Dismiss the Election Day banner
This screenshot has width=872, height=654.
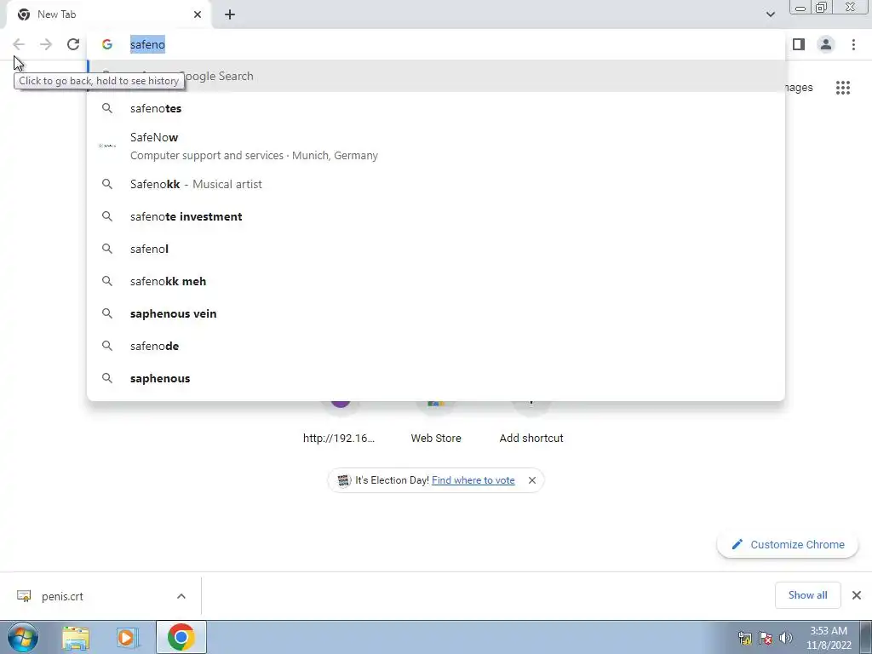tap(532, 480)
